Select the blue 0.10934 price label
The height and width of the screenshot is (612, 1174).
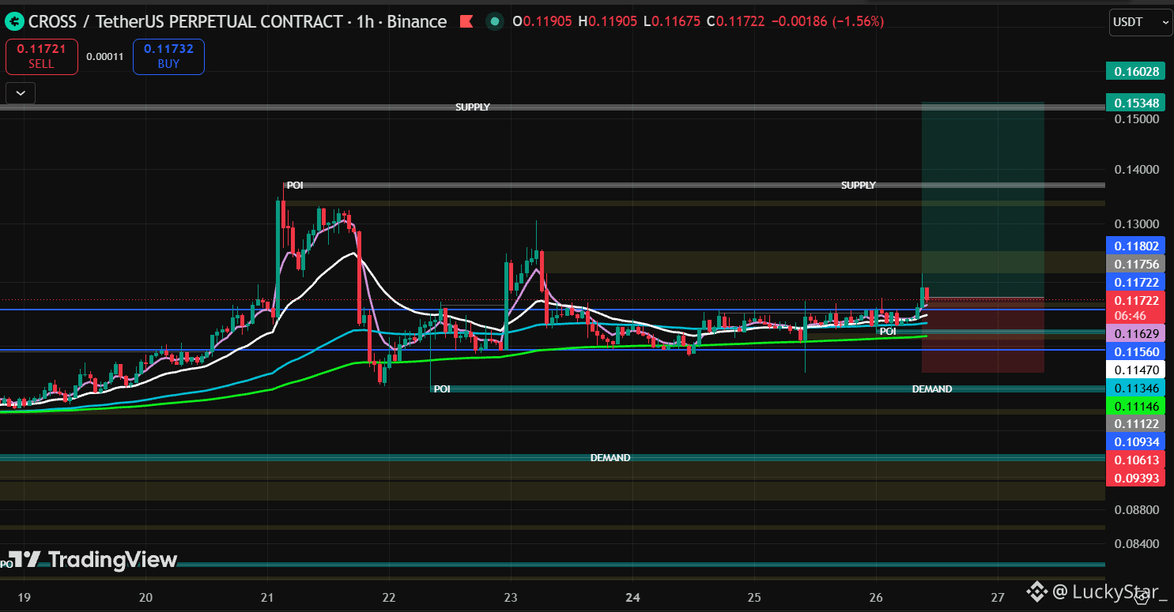1136,442
